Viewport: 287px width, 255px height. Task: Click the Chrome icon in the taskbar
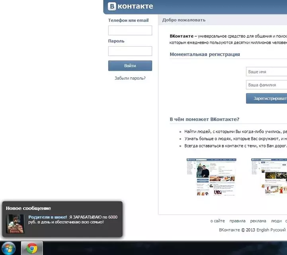32,248
